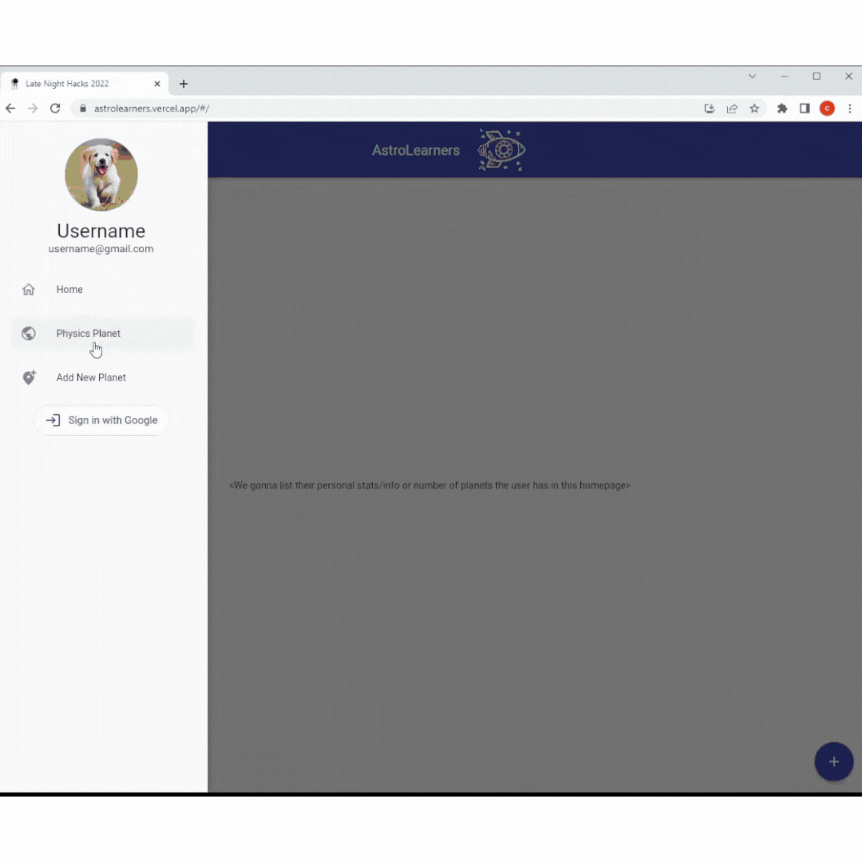This screenshot has height=862, width=862.
Task: Click the share page icon
Action: (732, 109)
